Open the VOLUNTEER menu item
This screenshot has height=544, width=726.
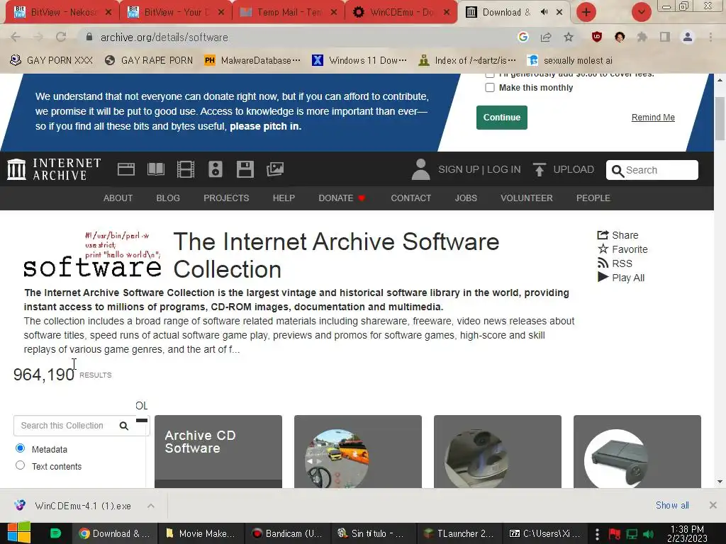(x=527, y=198)
